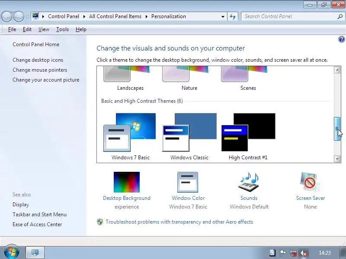The image size is (346, 259).
Task: Expand the address bar history dropdown arrow
Action: tap(223, 16)
